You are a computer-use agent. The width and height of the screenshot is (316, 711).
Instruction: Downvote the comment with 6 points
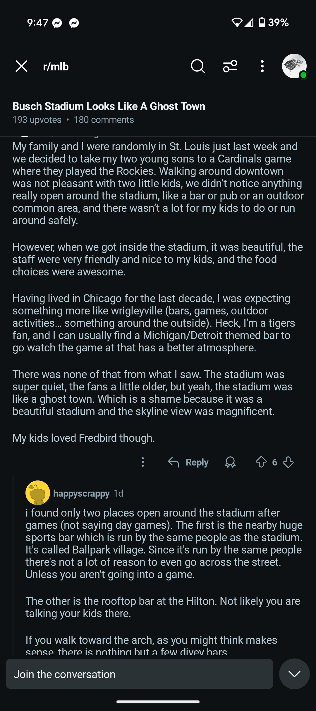pos(288,462)
